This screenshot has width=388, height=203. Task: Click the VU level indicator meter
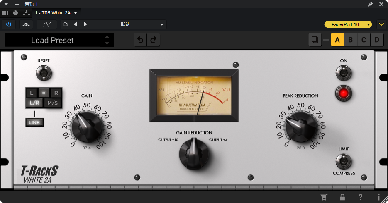click(194, 96)
